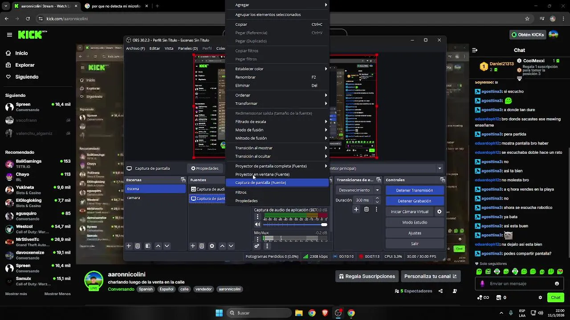Click Detener Grabación button
570x320 pixels.
tap(415, 201)
